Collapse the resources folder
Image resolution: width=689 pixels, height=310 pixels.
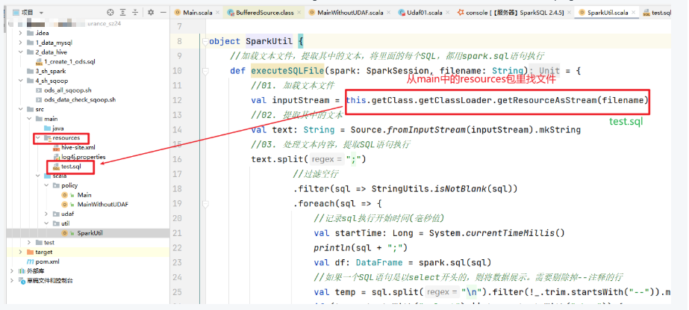click(x=38, y=138)
